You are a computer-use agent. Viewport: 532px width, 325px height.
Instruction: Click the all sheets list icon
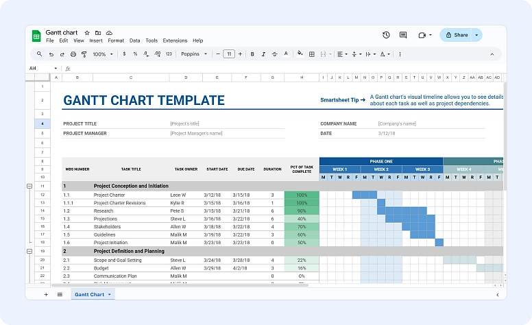pos(60,294)
